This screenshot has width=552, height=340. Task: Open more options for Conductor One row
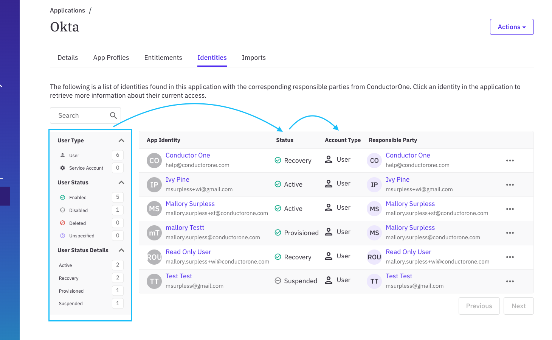pos(510,161)
